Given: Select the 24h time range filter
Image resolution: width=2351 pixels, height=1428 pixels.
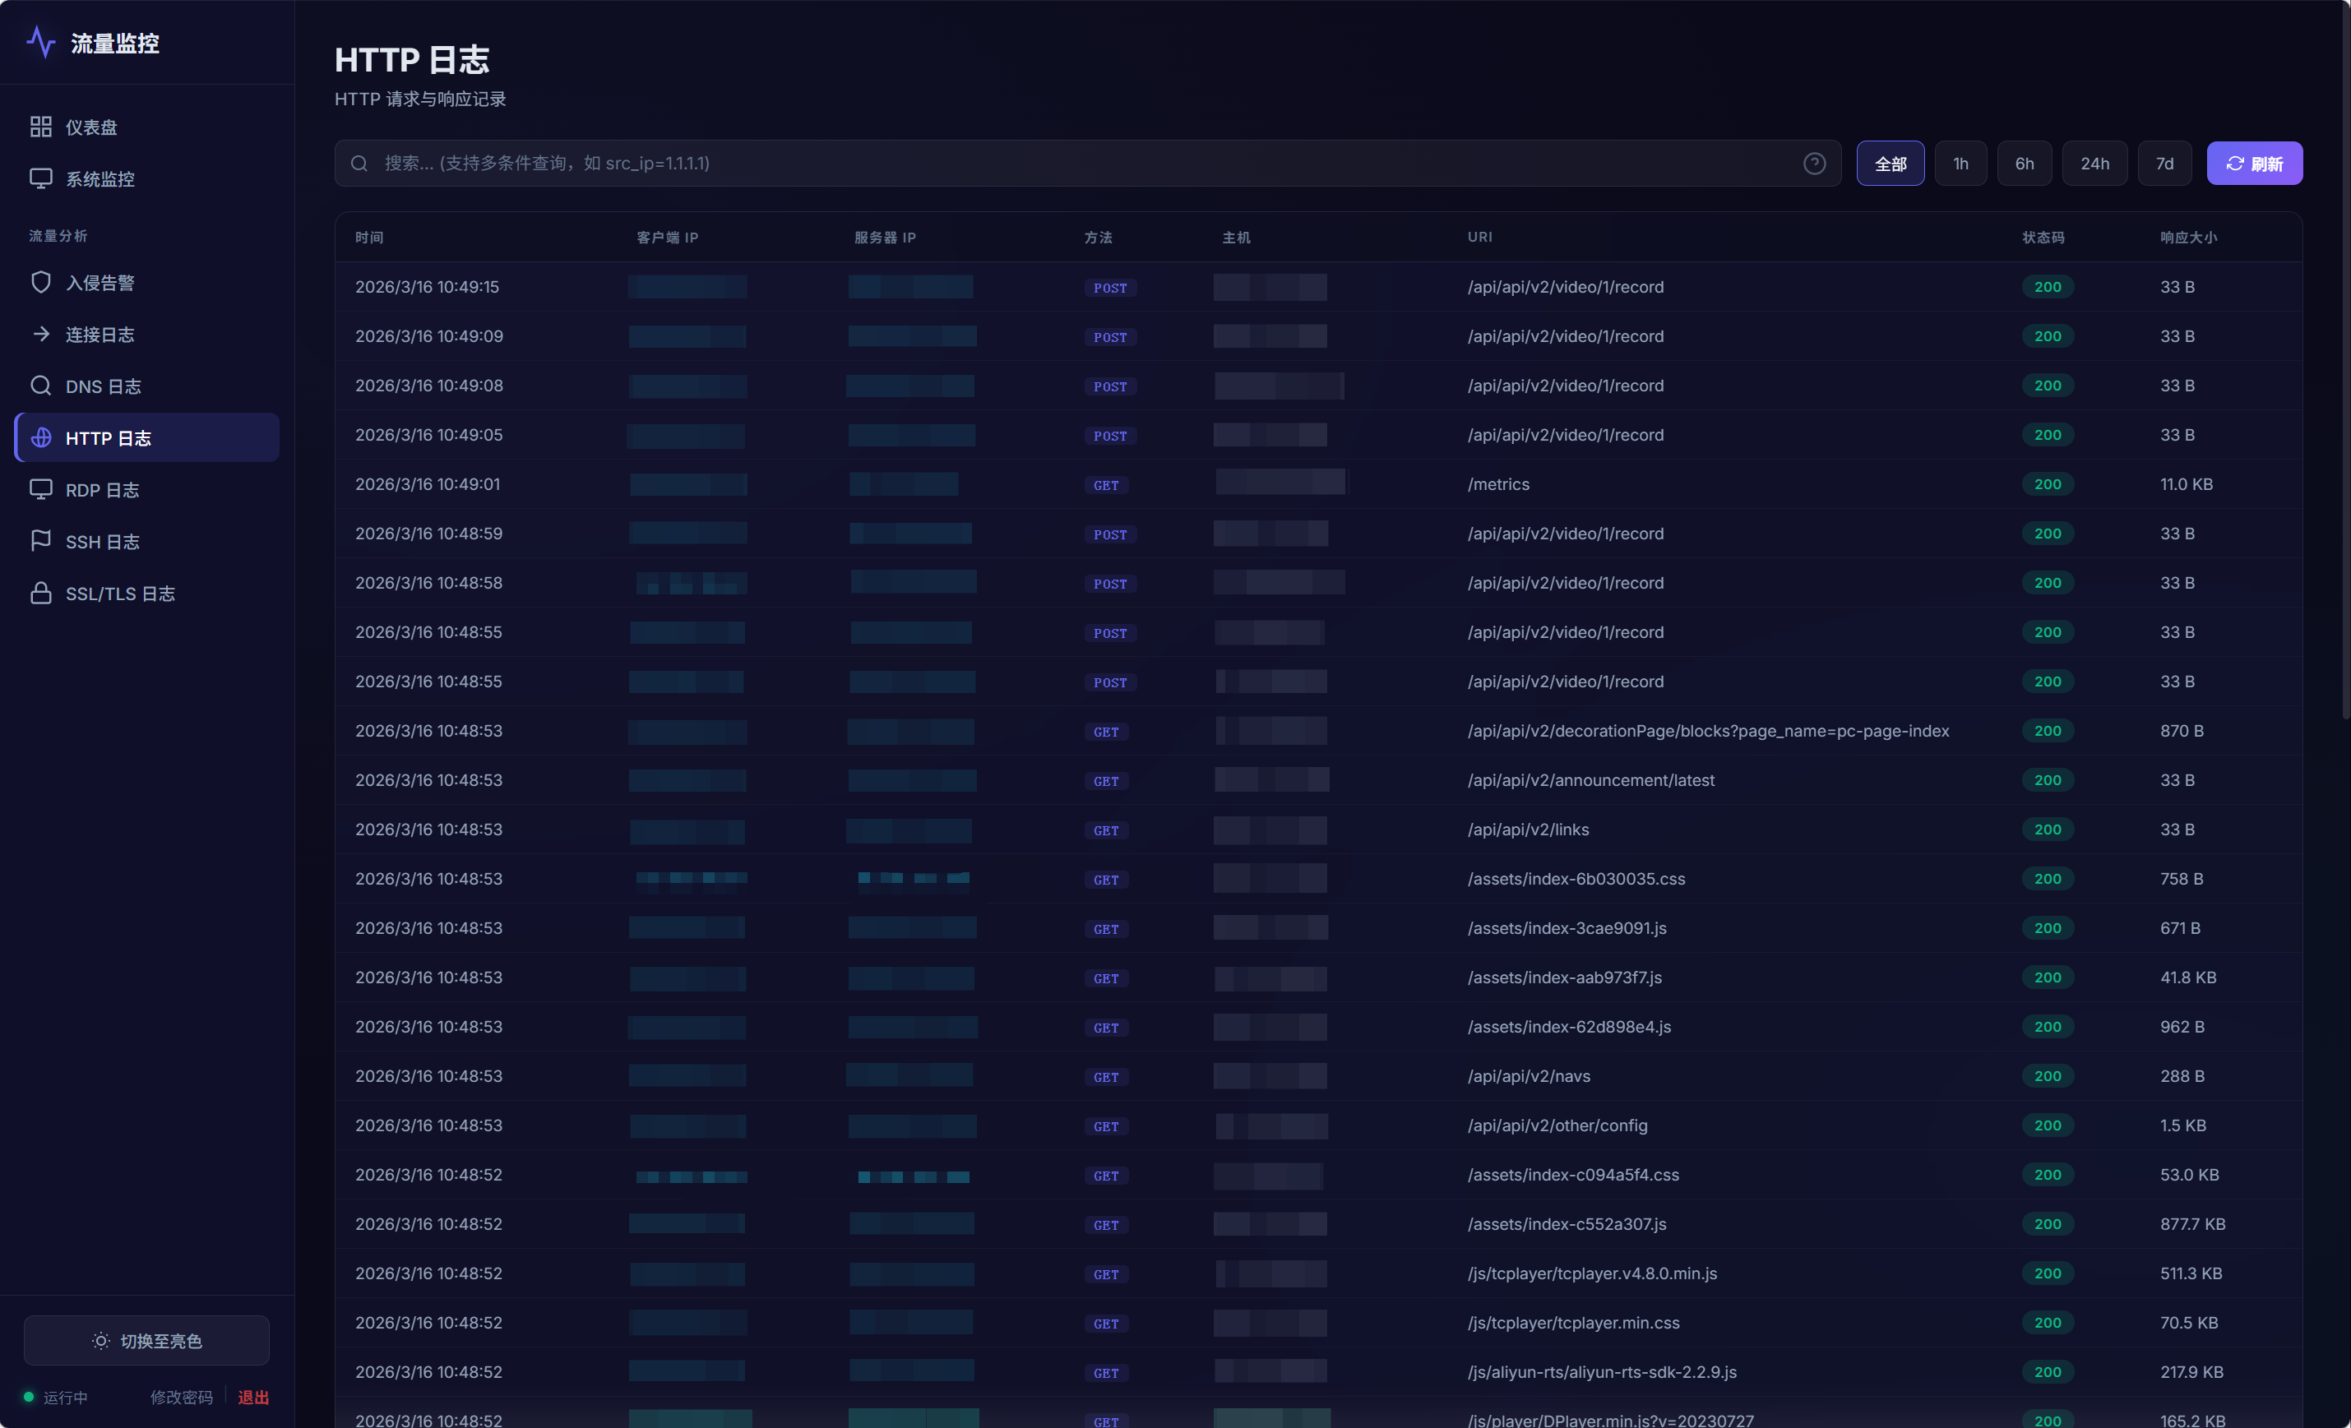Looking at the screenshot, I should (x=2094, y=163).
